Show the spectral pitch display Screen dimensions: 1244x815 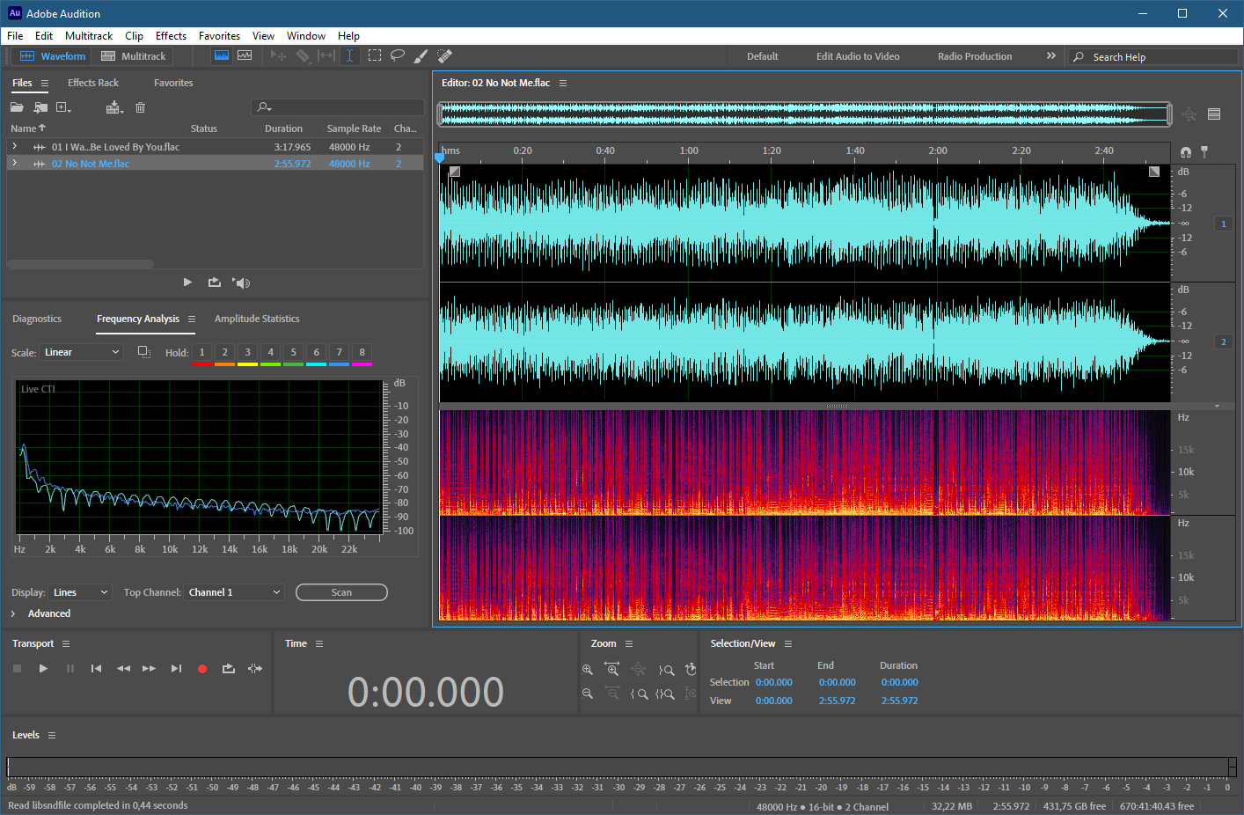(x=245, y=55)
